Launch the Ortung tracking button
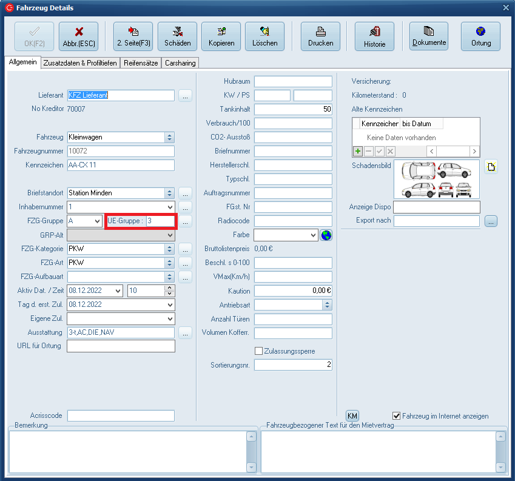Screen dimensions: 515x481 click(480, 36)
